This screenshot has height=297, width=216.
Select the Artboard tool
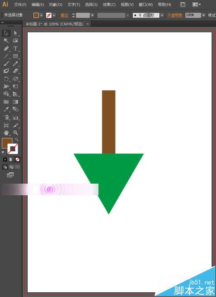pos(6,125)
